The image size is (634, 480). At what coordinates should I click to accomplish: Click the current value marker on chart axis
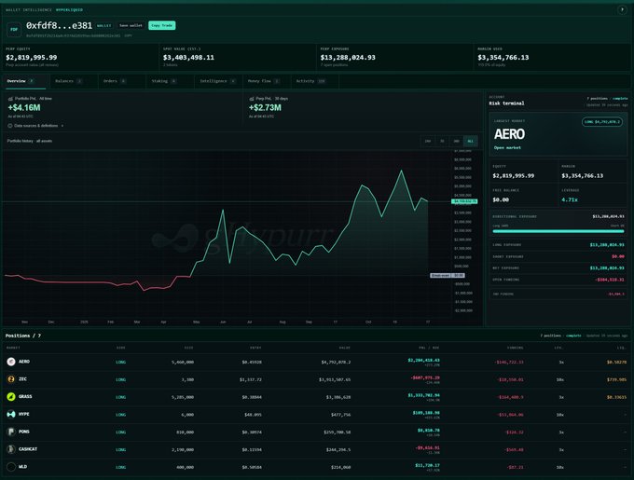[x=464, y=201]
